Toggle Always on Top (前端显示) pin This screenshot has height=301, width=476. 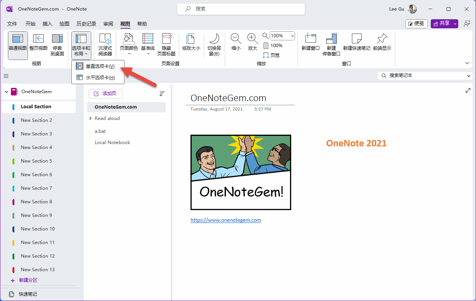coord(382,42)
